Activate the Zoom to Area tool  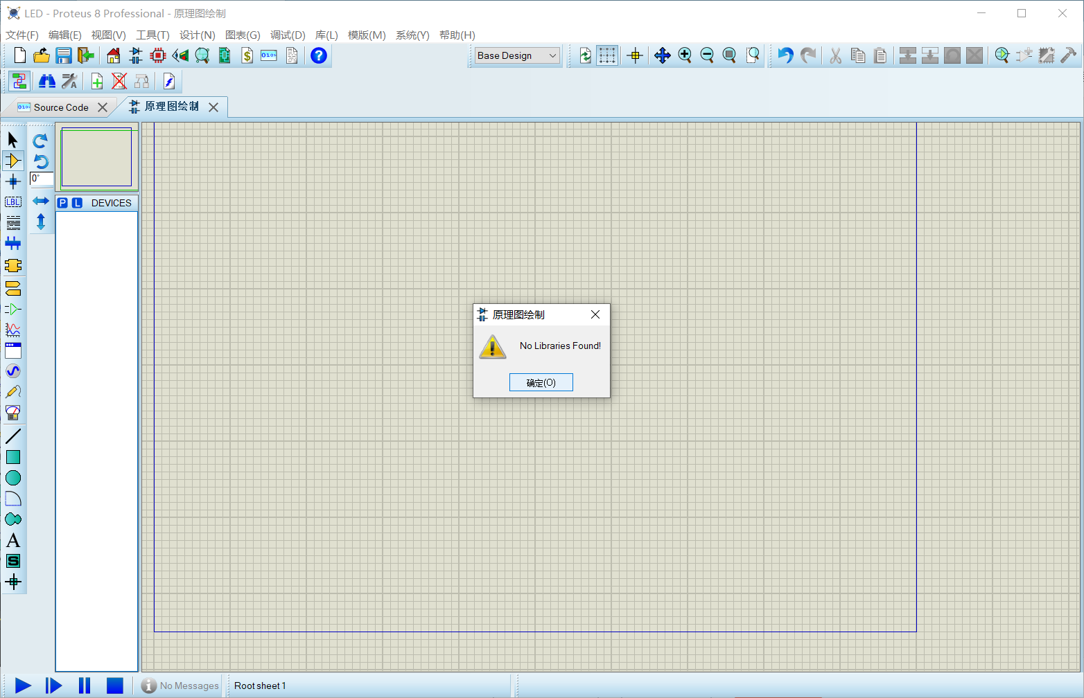click(752, 55)
